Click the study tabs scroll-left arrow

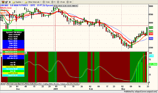[2, 84]
